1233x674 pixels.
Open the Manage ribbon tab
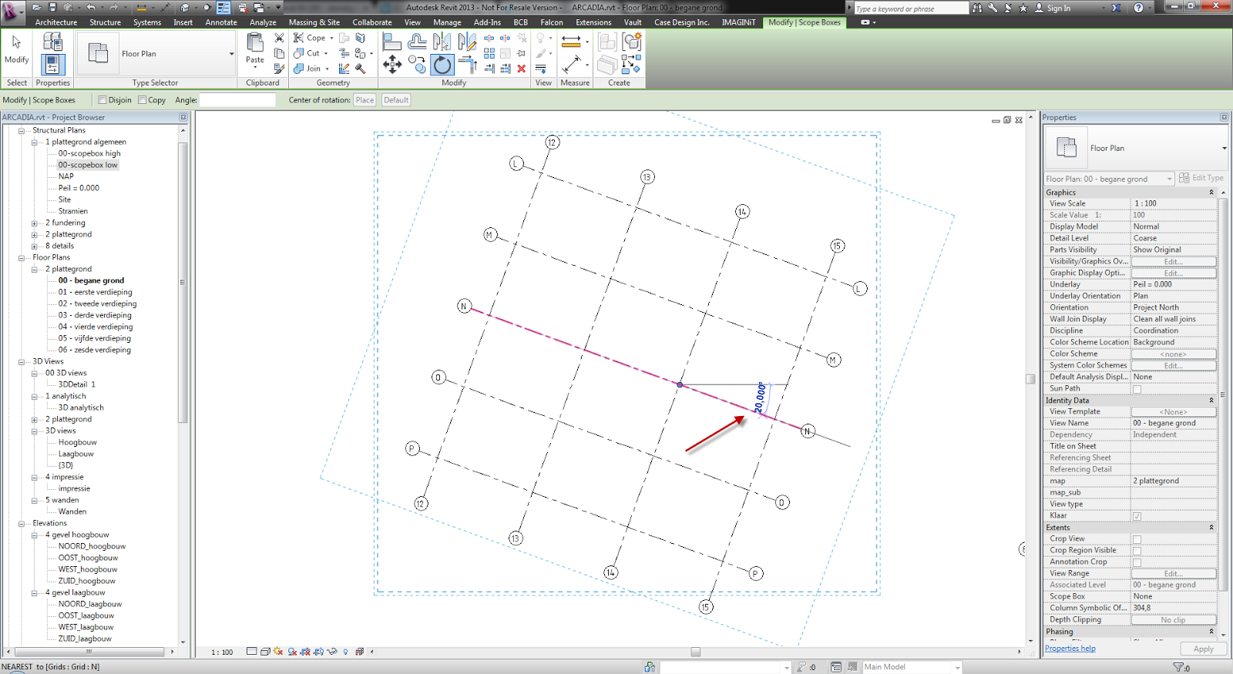(x=447, y=22)
